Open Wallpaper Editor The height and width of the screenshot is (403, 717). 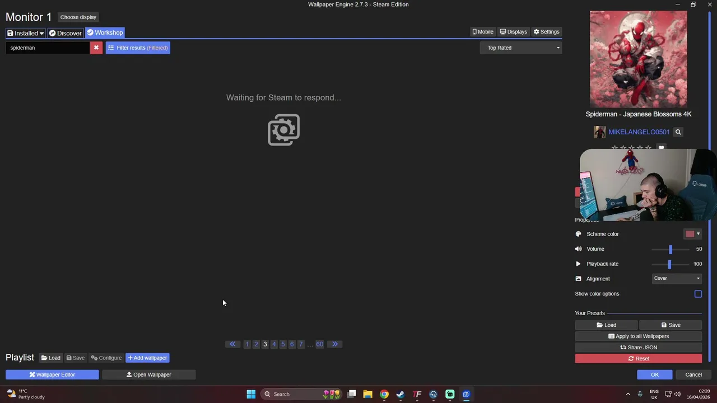click(52, 374)
